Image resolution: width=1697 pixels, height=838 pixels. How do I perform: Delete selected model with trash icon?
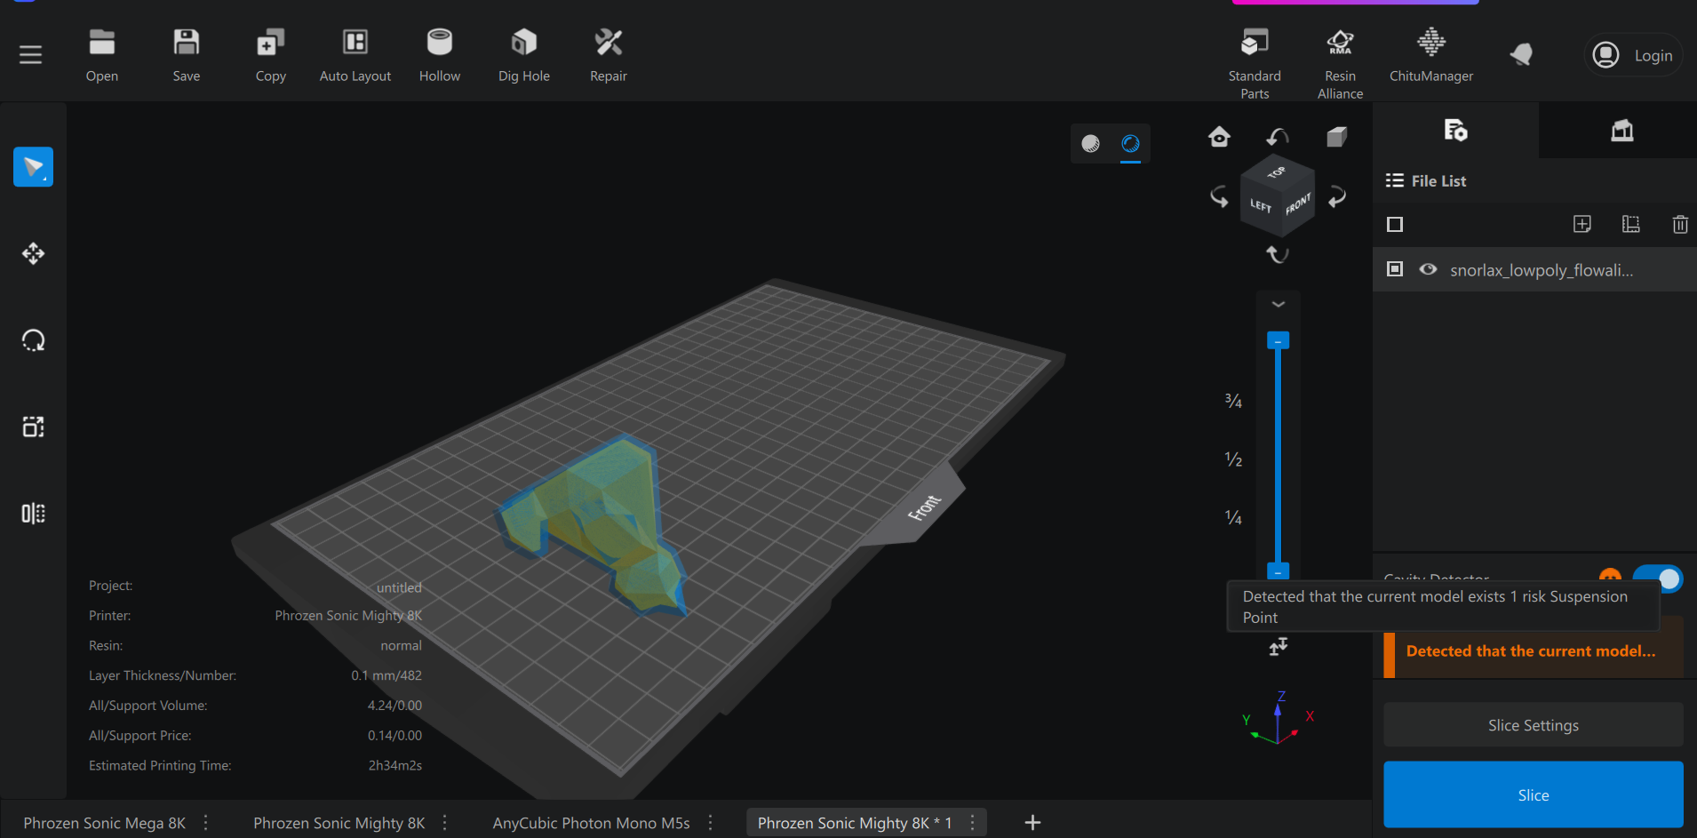point(1680,224)
